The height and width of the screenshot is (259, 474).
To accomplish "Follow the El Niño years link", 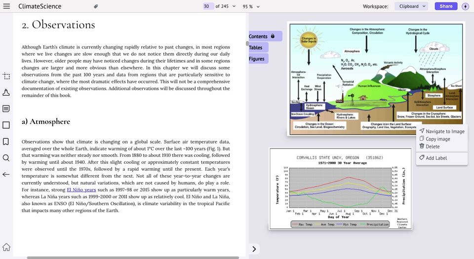I will (x=81, y=189).
